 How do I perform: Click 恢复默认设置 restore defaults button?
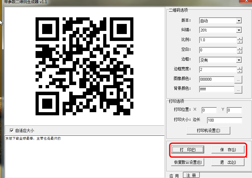tap(188, 162)
